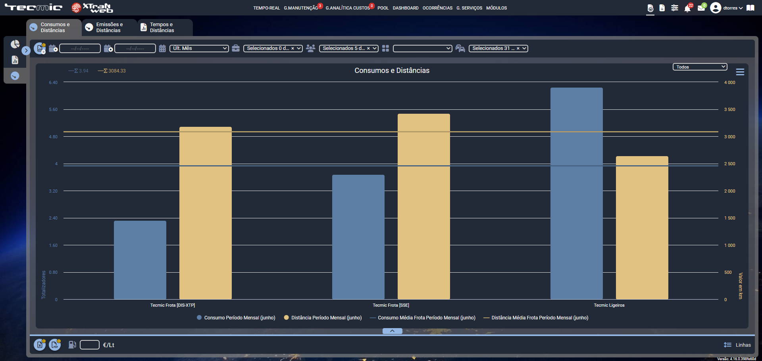The image size is (762, 361).
Task: Click the period calendar icon
Action: (x=162, y=48)
